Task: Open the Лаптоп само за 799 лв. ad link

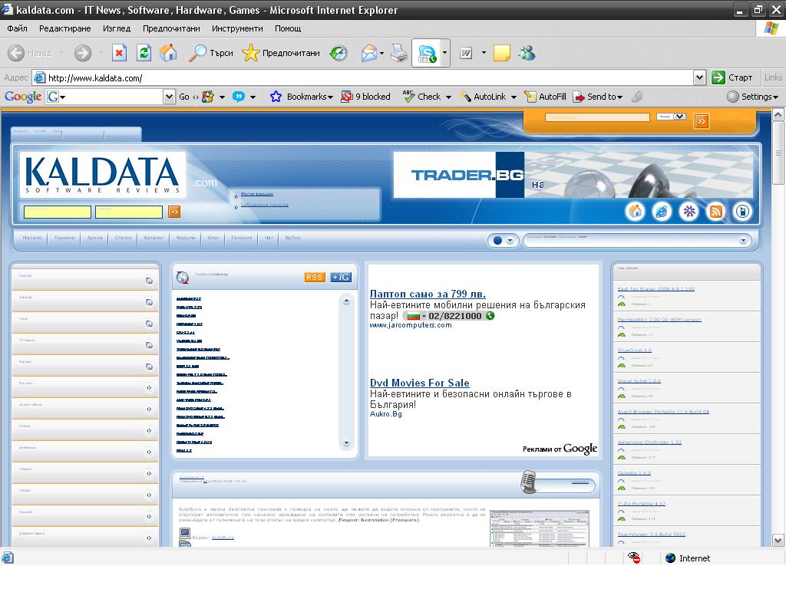Action: (428, 294)
